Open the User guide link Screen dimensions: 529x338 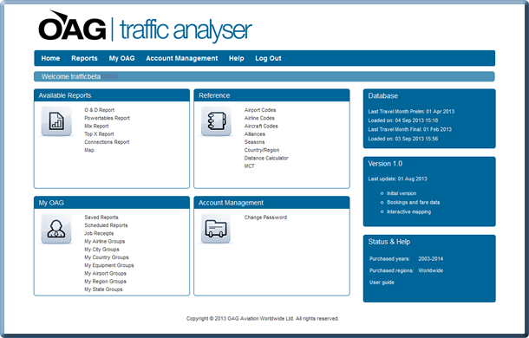click(x=382, y=283)
